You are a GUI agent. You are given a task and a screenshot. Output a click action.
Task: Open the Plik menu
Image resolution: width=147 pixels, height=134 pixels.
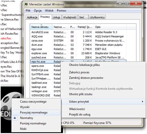pyautogui.click(x=28, y=10)
